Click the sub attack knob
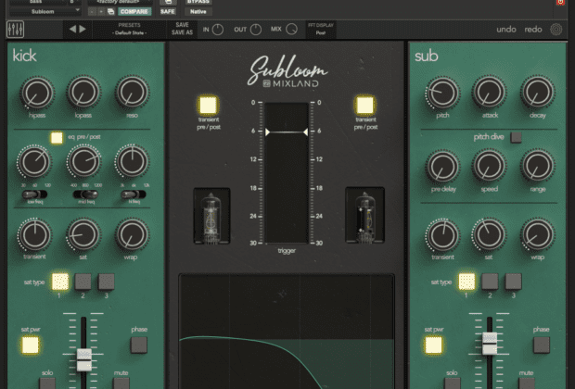The image size is (575, 389). coord(489,93)
